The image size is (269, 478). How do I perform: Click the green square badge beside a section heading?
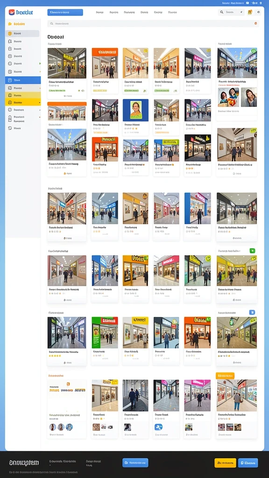(252, 251)
